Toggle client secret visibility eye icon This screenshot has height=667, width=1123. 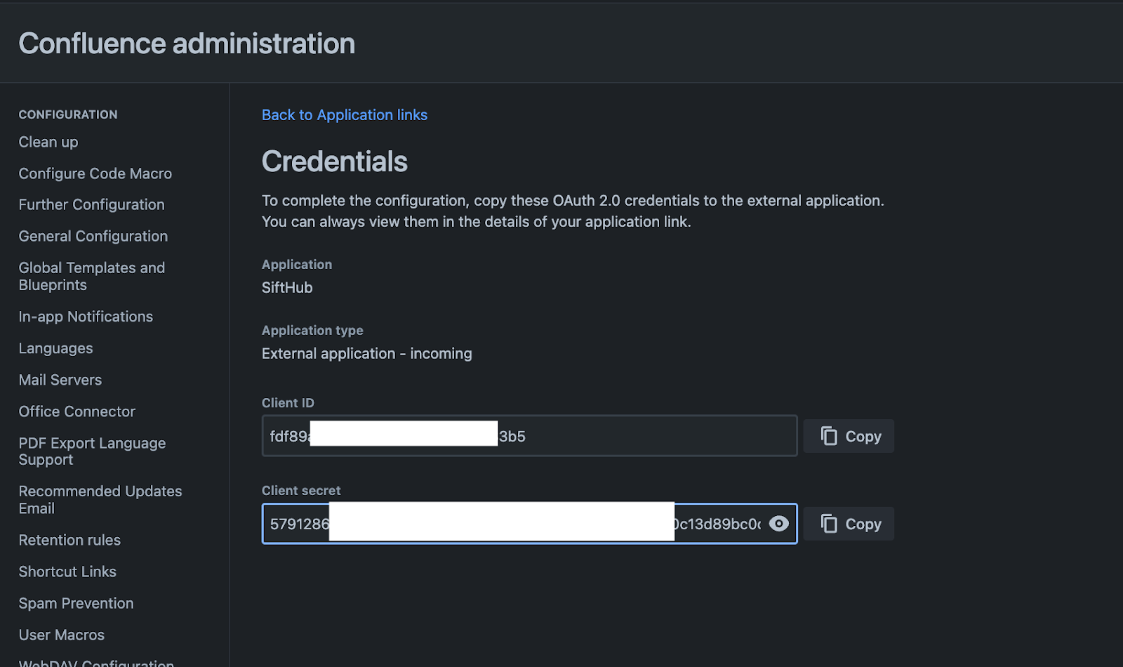(x=778, y=524)
